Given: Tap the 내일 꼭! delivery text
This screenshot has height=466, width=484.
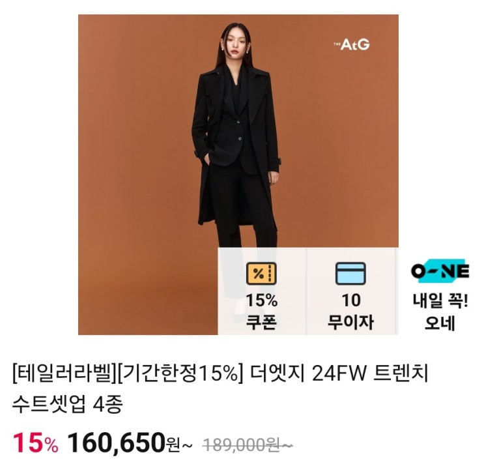Looking at the screenshot, I should tap(440, 300).
